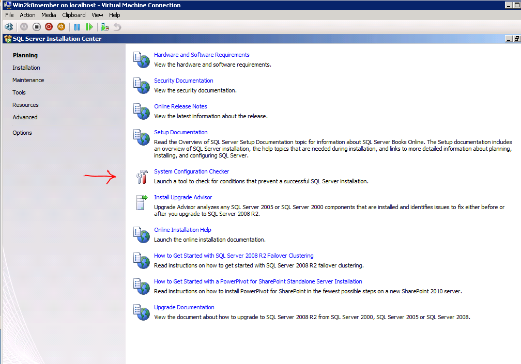
Task: Switch to the Resources section
Action: 26,105
